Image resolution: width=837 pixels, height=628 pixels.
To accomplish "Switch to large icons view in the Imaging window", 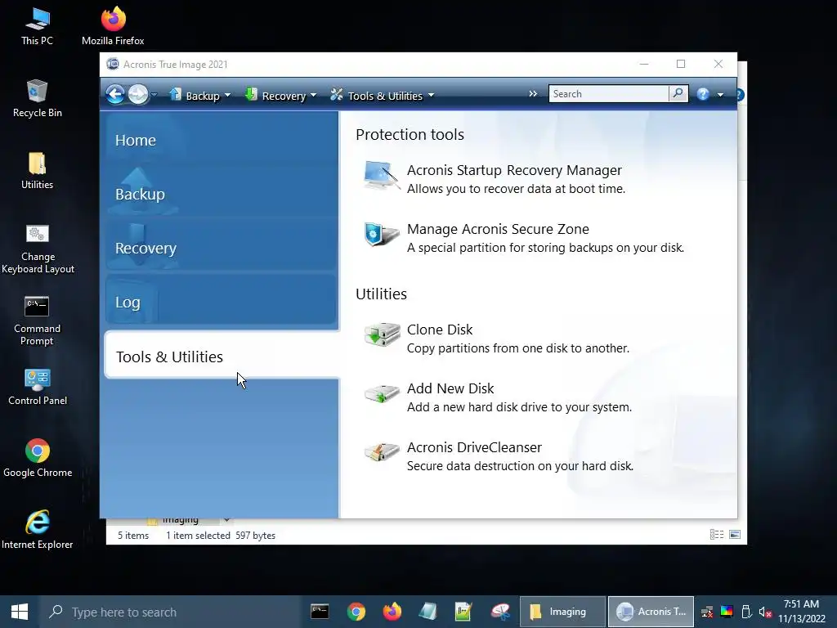I will tap(735, 535).
